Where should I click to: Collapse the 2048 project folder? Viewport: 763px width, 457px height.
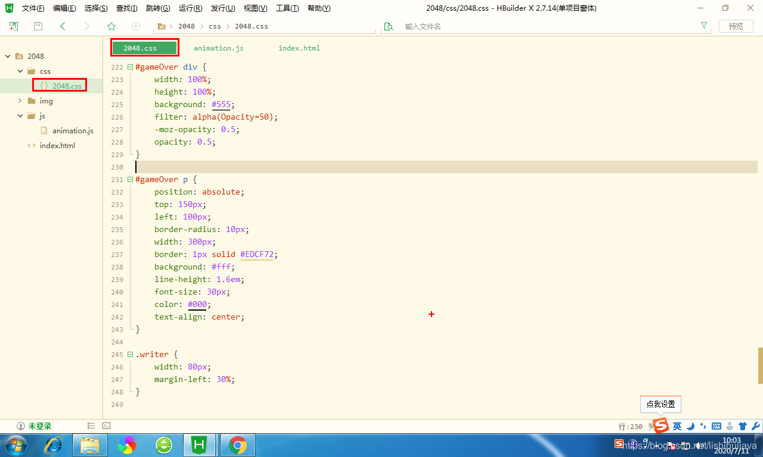(8, 56)
